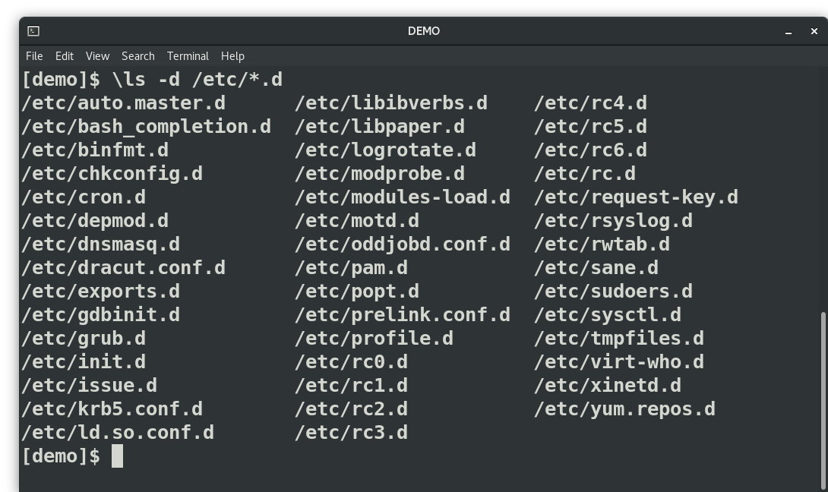This screenshot has width=828, height=492.
Task: Click the typed ls -d command line
Action: click(x=197, y=80)
